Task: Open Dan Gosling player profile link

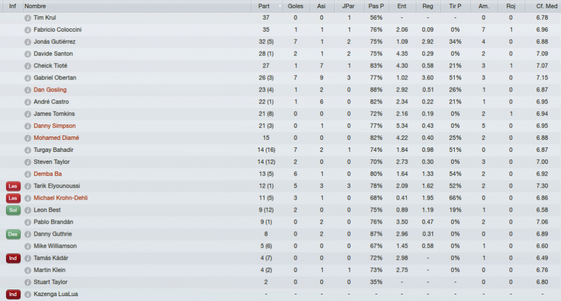Action: (x=50, y=90)
